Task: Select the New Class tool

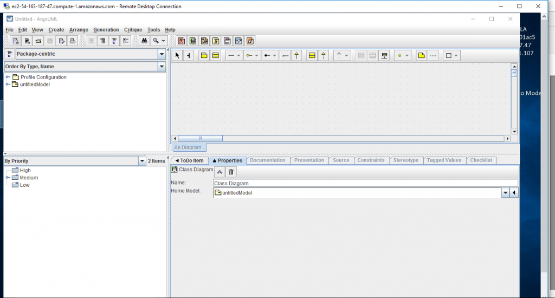Action: 216,55
